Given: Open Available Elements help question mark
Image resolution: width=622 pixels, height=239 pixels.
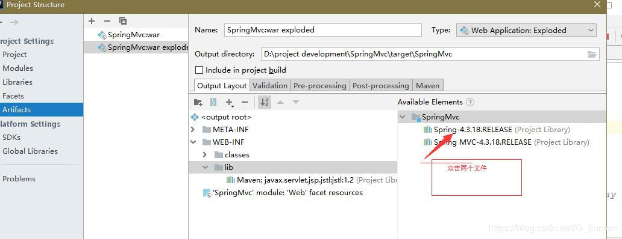Looking at the screenshot, I should [470, 102].
